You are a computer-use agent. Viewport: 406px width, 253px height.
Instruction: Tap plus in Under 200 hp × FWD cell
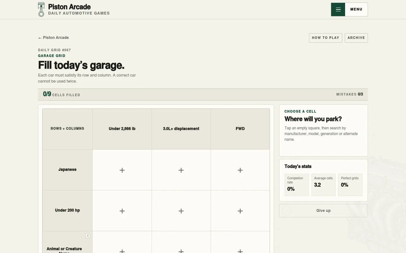point(240,211)
